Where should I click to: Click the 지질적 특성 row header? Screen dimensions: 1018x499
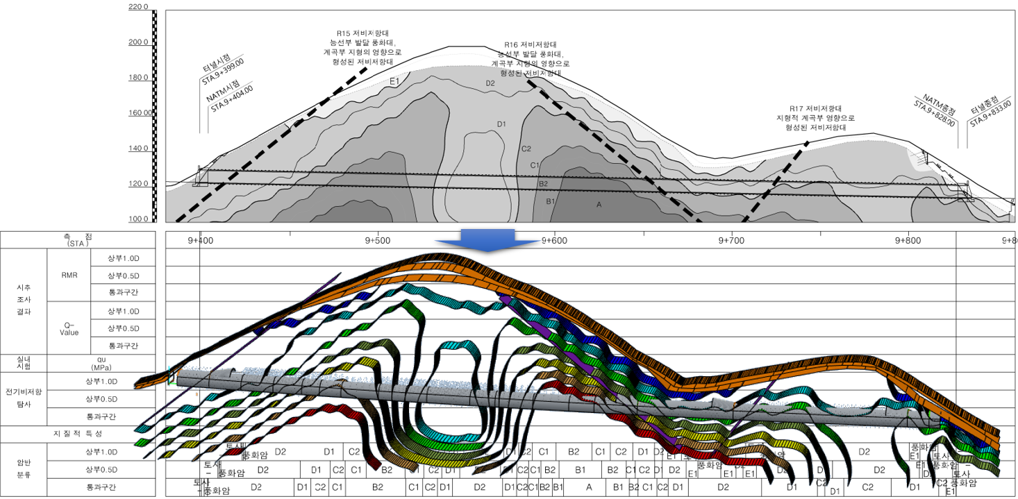78,434
